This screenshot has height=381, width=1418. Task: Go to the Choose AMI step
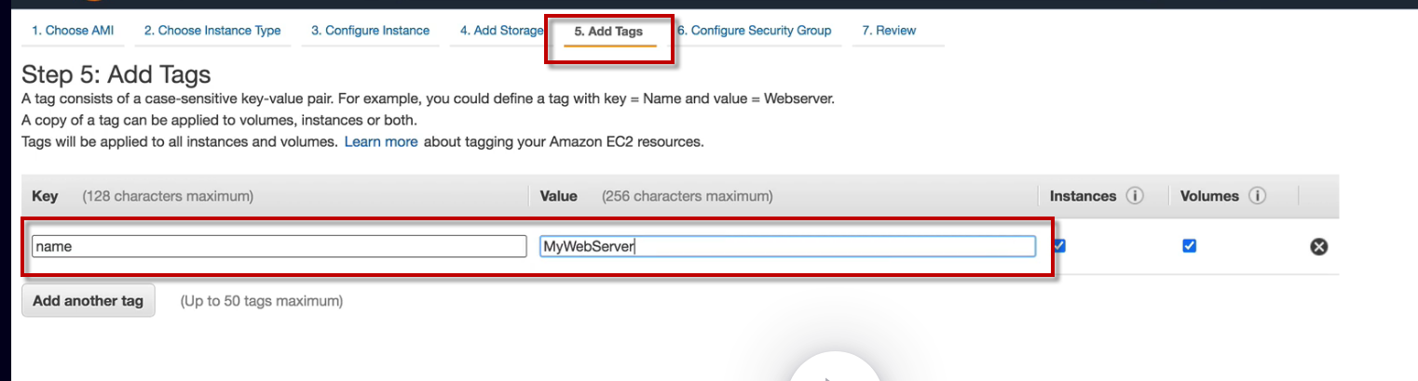[73, 31]
